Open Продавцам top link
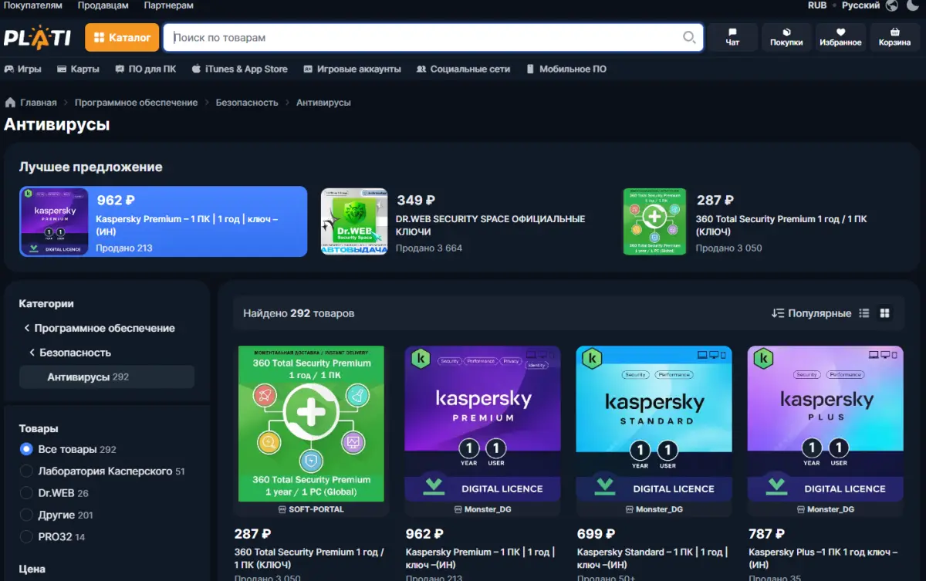 [x=103, y=5]
